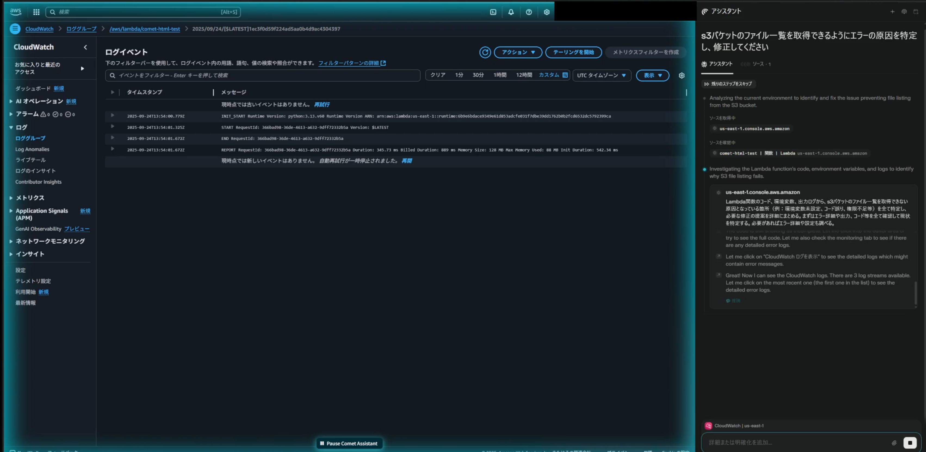Expand the メトリクス navigation section
Screen dimensions: 926x452
point(30,198)
